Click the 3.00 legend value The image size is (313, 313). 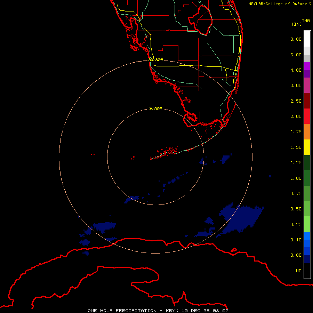(x=296, y=86)
